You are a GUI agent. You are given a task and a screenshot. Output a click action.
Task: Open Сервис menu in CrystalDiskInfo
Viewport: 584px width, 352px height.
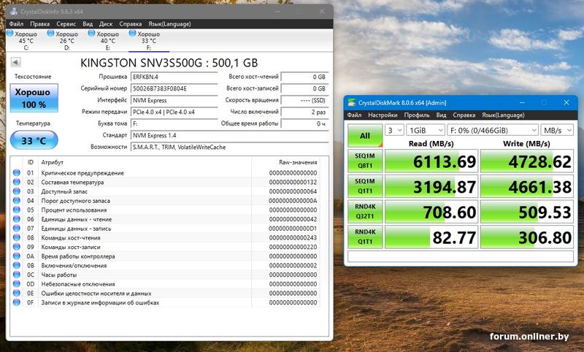pos(66,24)
